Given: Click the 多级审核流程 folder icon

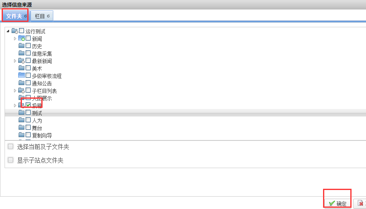Looking at the screenshot, I should pos(21,76).
